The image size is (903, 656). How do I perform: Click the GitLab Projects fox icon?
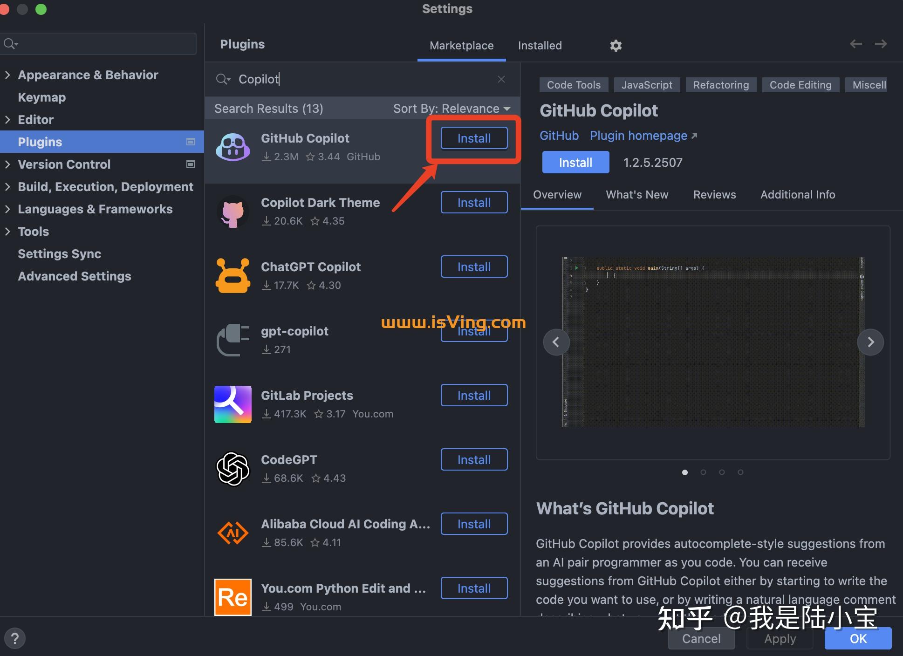pyautogui.click(x=233, y=404)
